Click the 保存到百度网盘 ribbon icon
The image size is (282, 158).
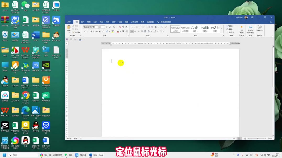tap(251, 29)
